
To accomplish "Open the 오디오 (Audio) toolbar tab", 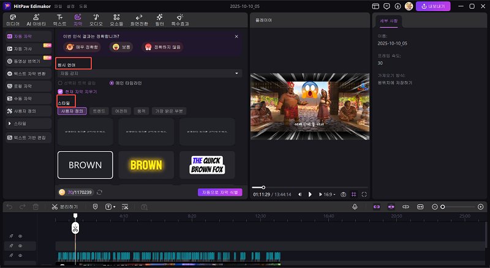I will (x=96, y=20).
